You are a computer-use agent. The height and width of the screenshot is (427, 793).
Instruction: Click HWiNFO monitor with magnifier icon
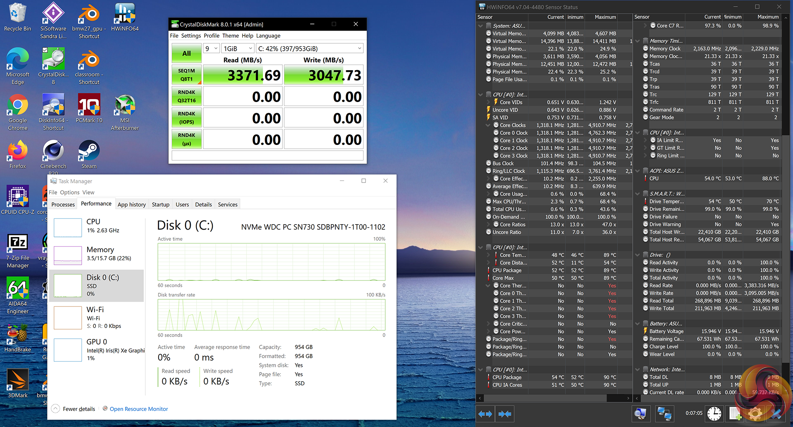[x=641, y=413]
